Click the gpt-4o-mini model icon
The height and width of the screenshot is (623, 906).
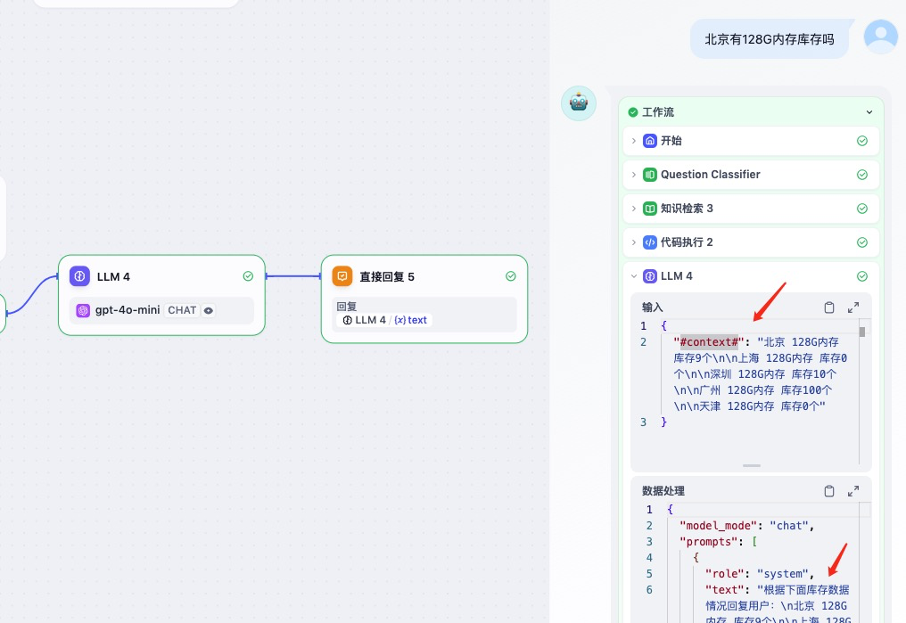[83, 310]
